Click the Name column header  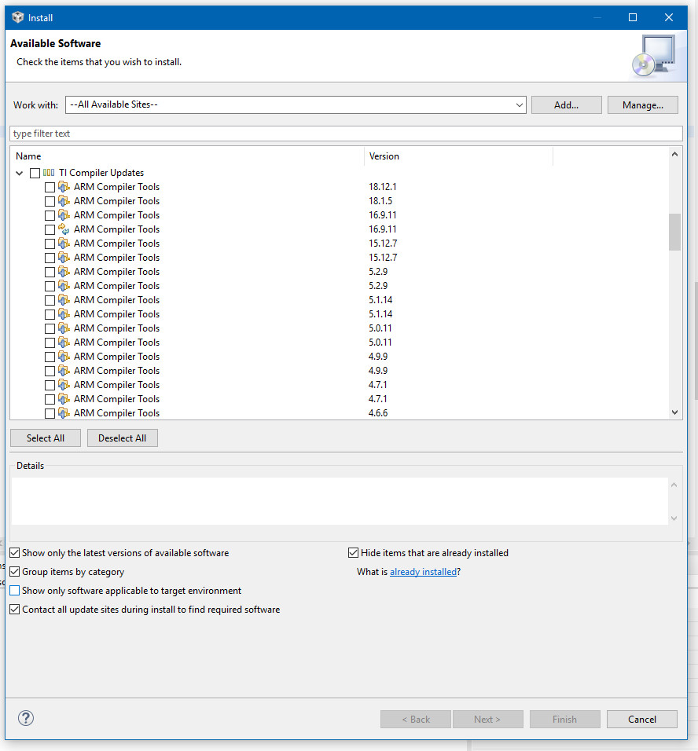point(187,156)
